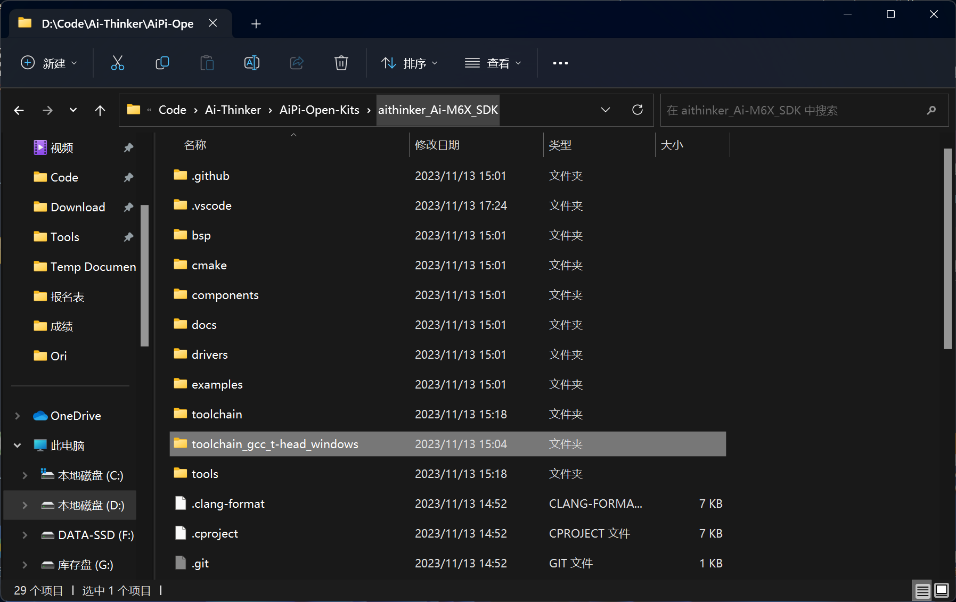Go forward with the right arrow
Viewport: 956px width, 602px height.
(x=47, y=110)
